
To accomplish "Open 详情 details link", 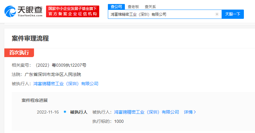I will pos(188,112).
